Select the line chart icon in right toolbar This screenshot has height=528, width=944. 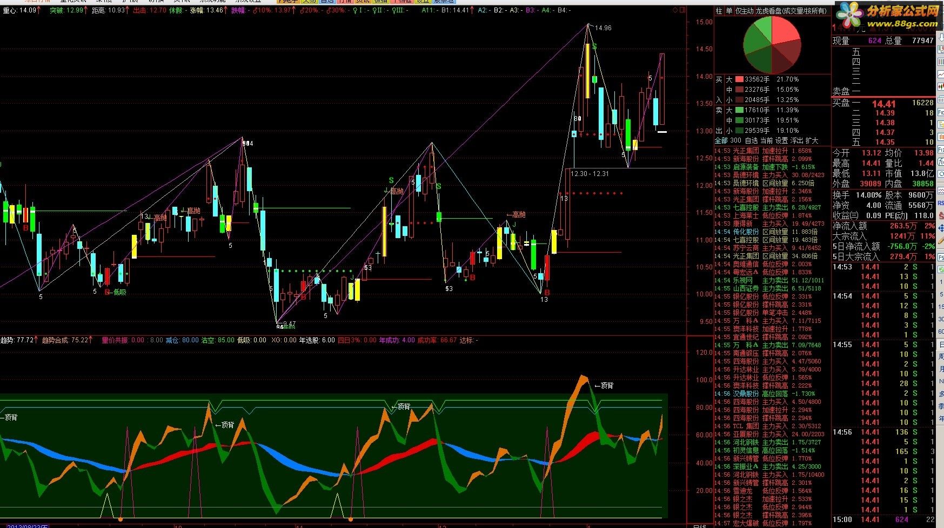(x=941, y=74)
